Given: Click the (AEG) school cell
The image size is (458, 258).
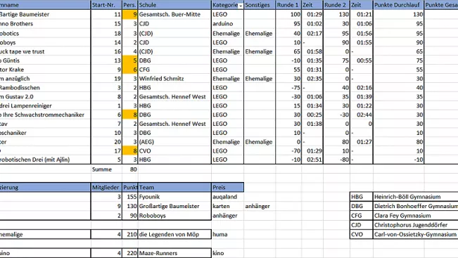Looking at the screenshot, I should click(x=174, y=142).
